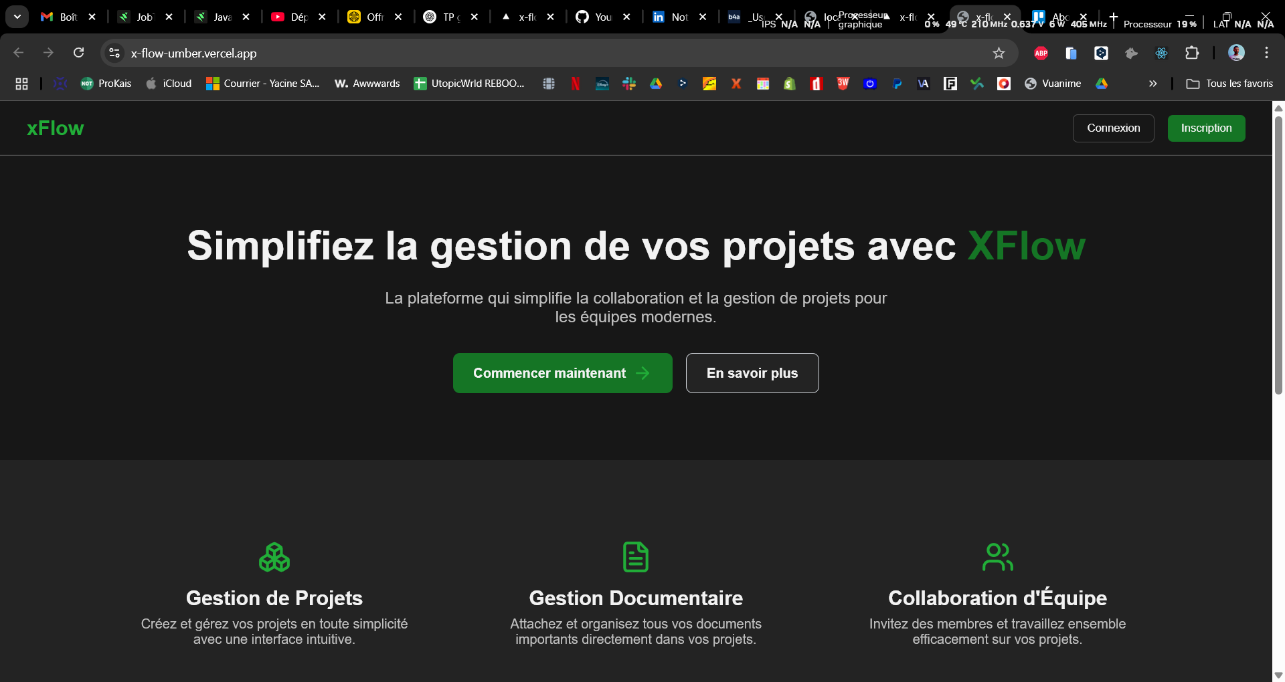The image size is (1285, 682).
Task: Open the Vuanime bookmark
Action: tap(1053, 84)
